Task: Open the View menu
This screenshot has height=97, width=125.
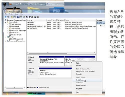Action: (16, 14)
